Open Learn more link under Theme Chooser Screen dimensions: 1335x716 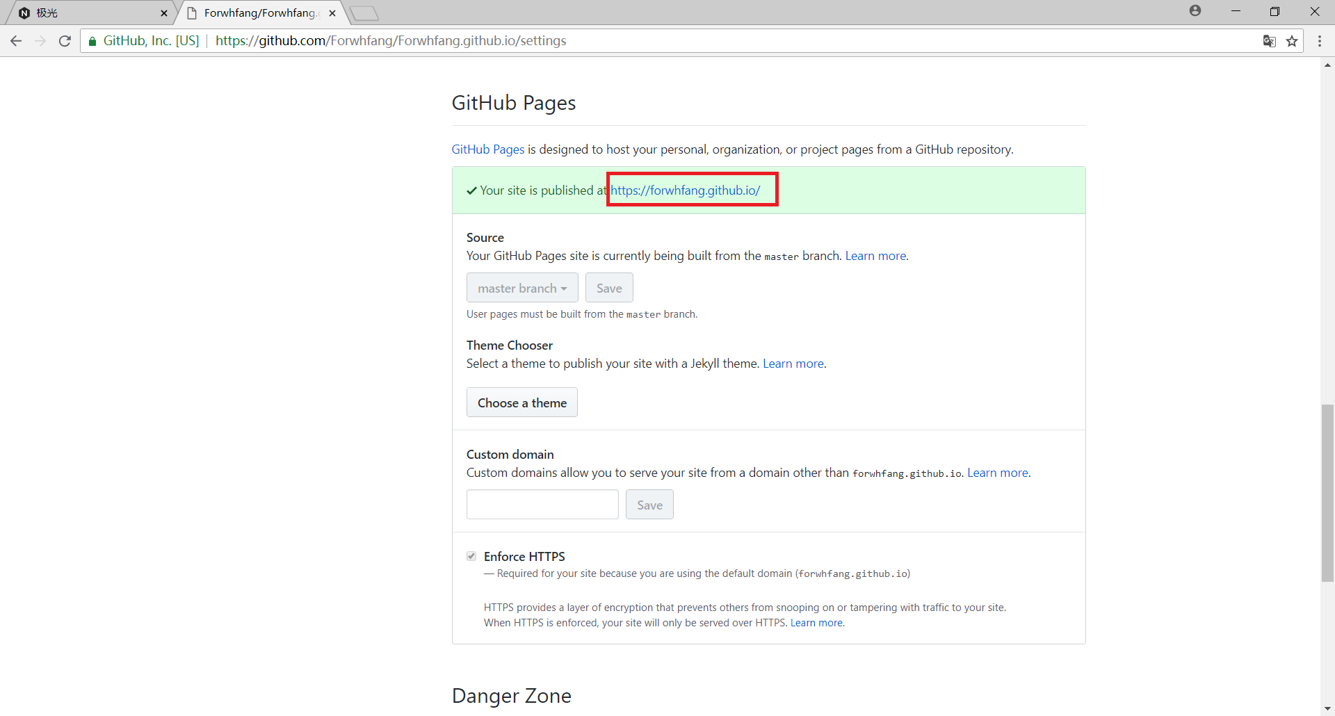(x=793, y=364)
